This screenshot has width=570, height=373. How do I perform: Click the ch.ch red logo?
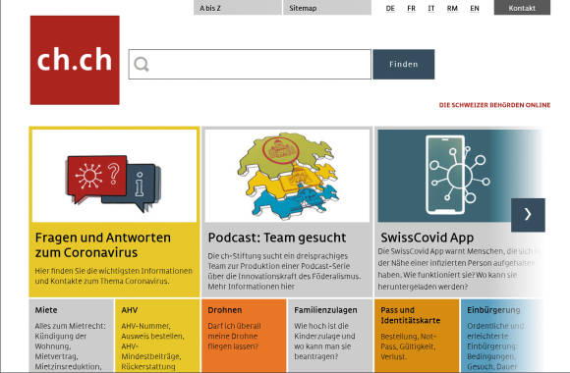point(75,60)
